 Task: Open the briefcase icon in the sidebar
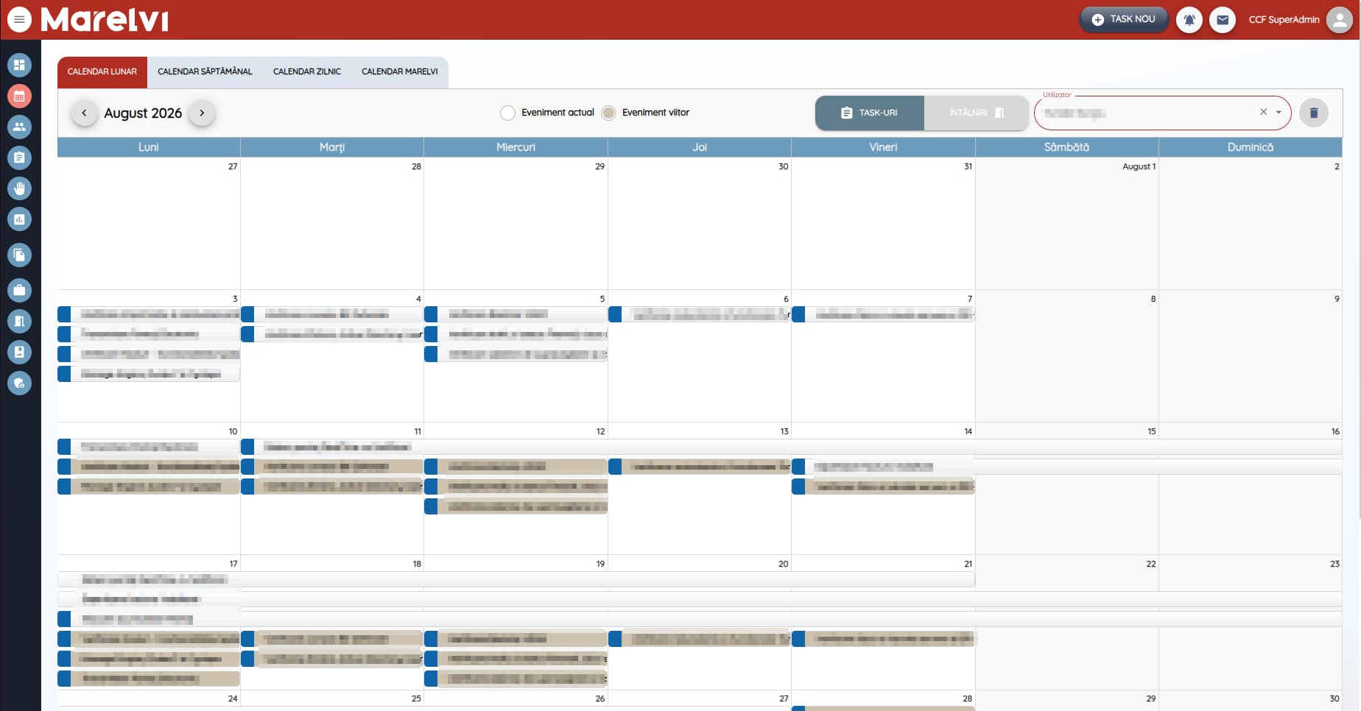click(x=20, y=290)
